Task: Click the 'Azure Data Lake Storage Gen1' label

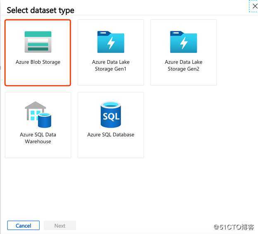Action: [111, 65]
